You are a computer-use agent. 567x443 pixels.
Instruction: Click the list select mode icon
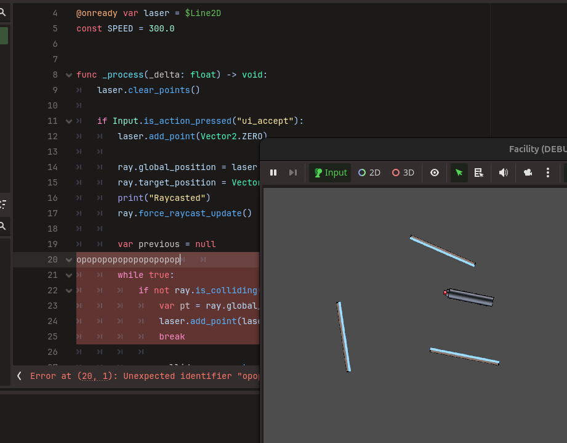tap(478, 173)
